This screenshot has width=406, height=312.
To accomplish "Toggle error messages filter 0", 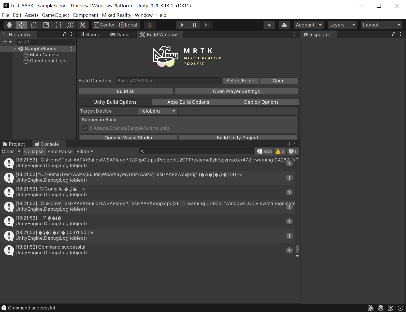I will tap(293, 152).
